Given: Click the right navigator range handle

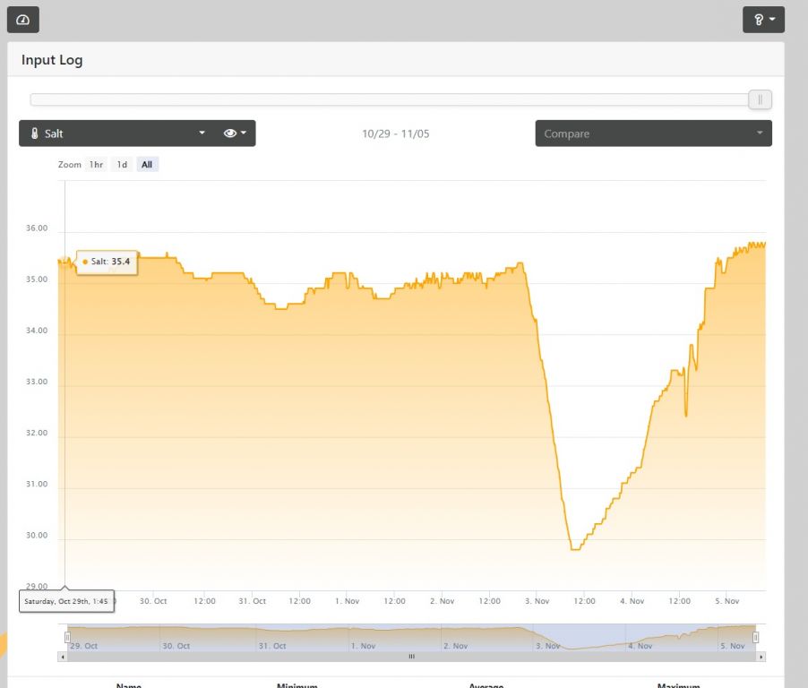Looking at the screenshot, I should (x=755, y=637).
